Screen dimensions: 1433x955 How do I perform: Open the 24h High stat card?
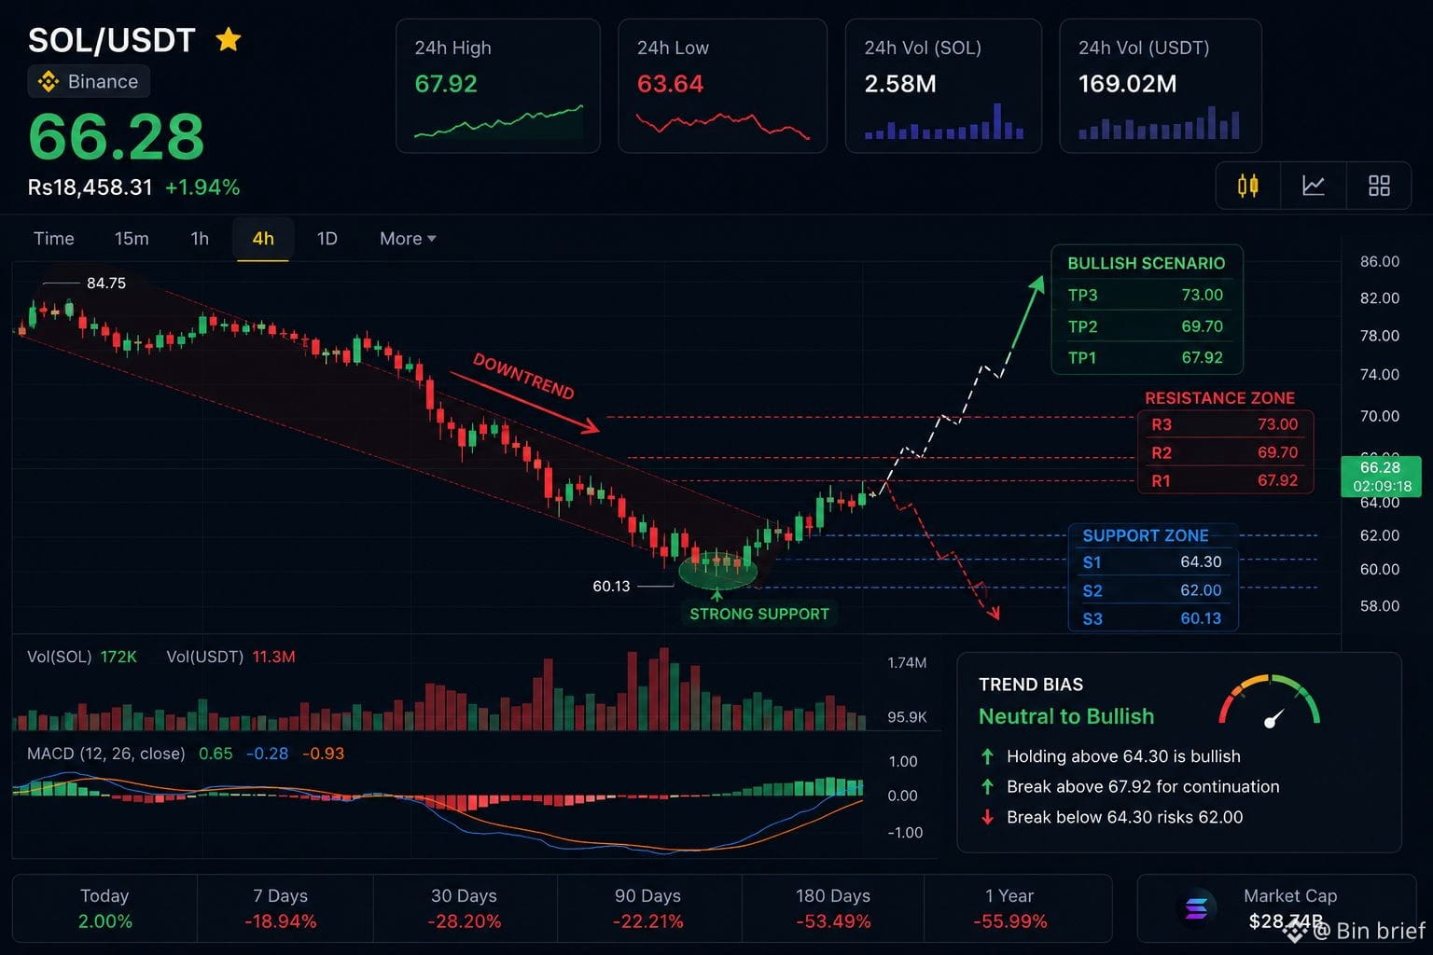coord(498,86)
